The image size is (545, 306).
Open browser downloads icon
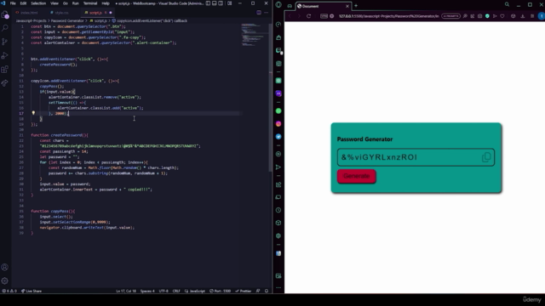click(x=523, y=16)
